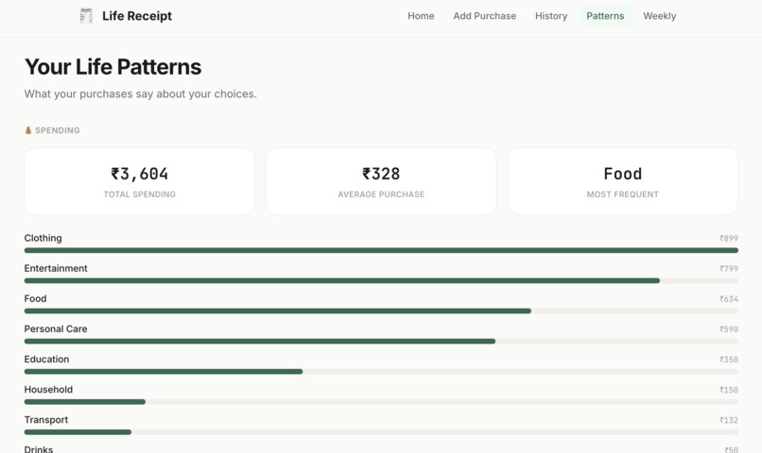Click the ₹350 Education amount
This screenshot has width=762, height=453.
729,360
